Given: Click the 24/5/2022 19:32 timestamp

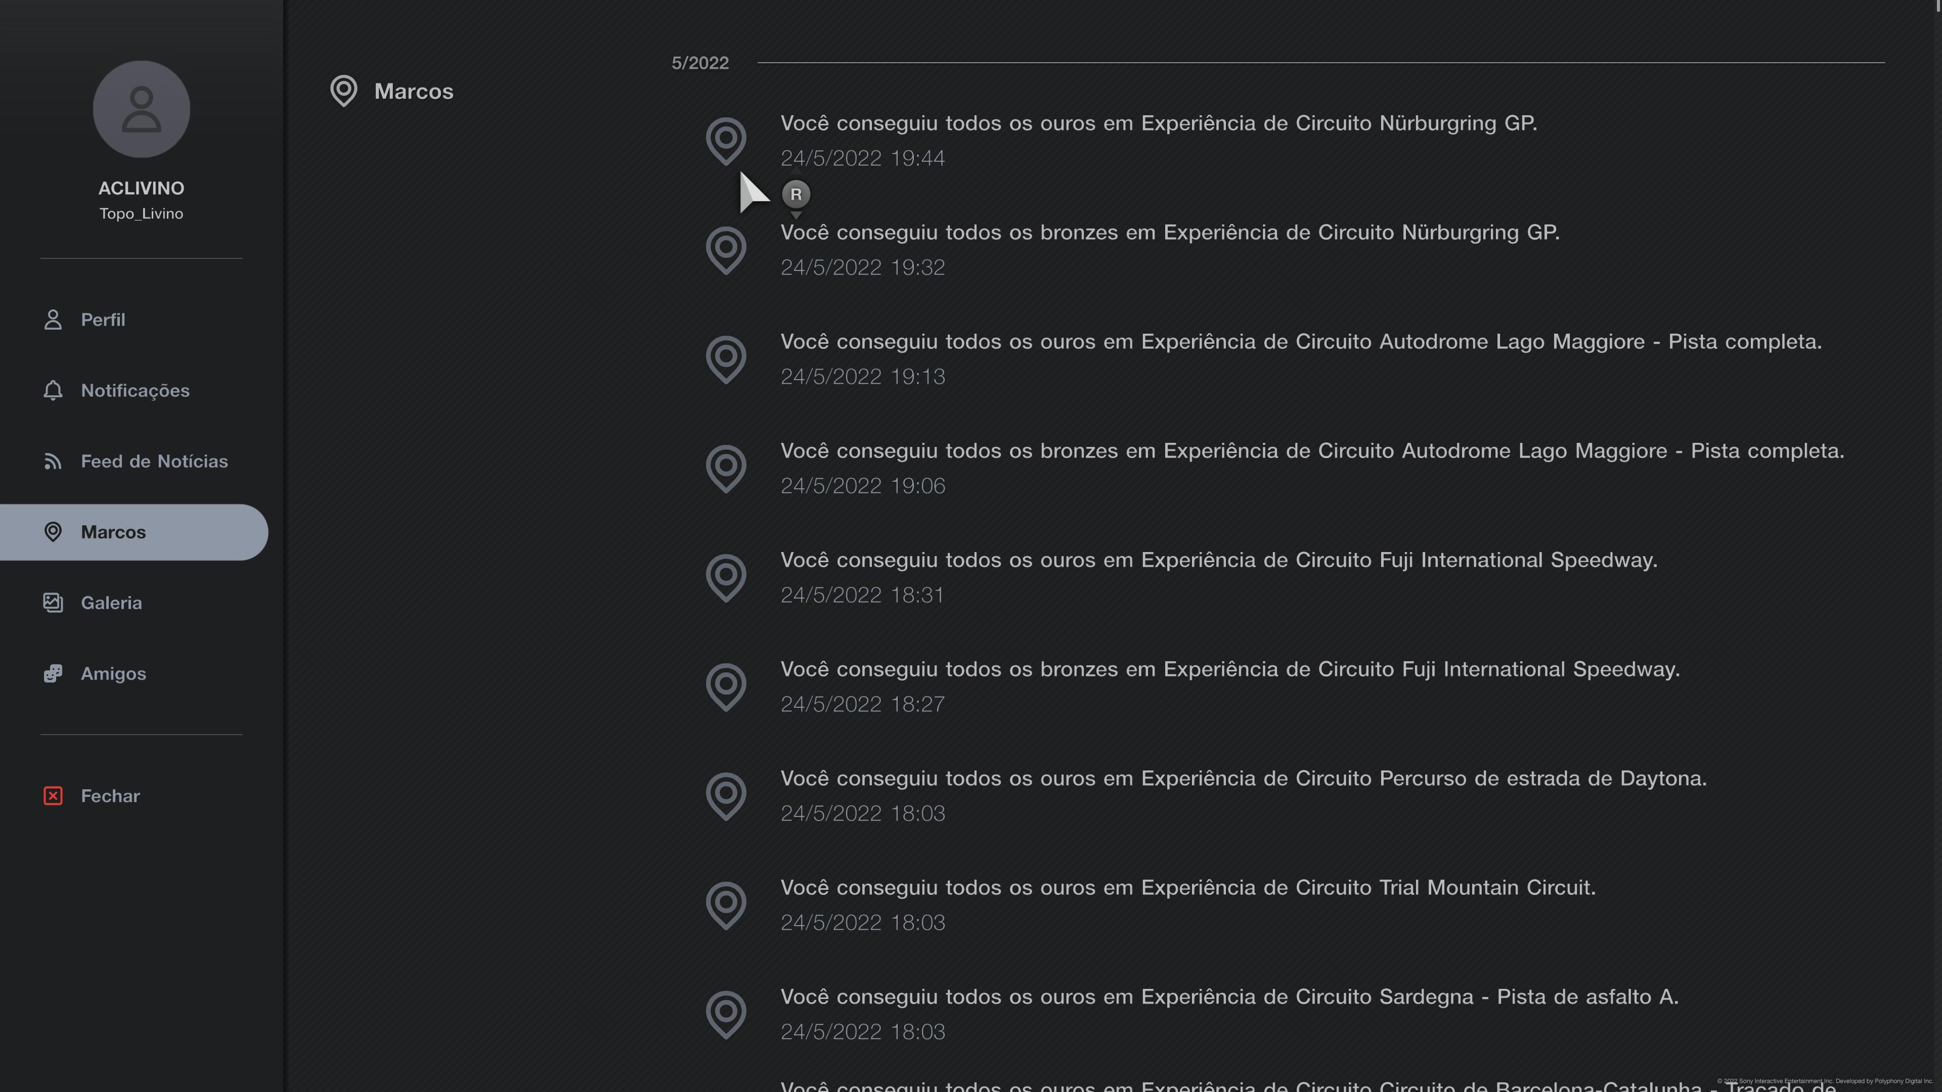Looking at the screenshot, I should [x=862, y=267].
